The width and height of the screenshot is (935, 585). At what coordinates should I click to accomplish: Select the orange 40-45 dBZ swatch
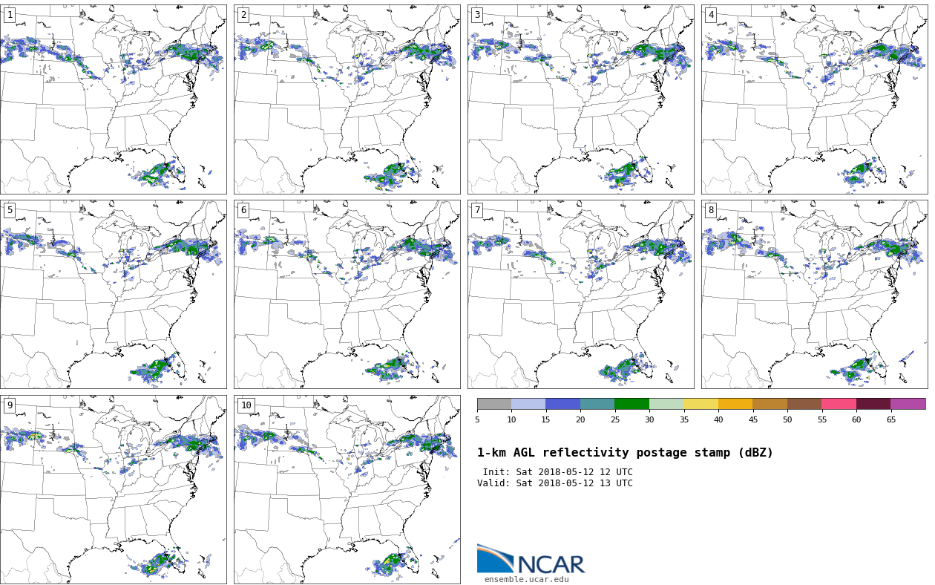(735, 404)
